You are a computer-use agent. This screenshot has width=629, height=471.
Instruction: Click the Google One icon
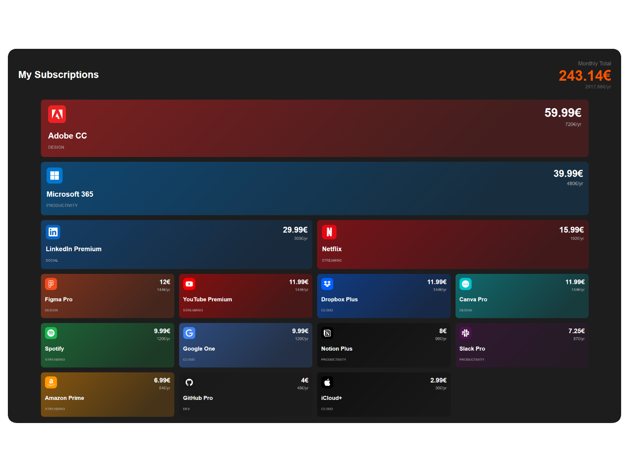189,333
